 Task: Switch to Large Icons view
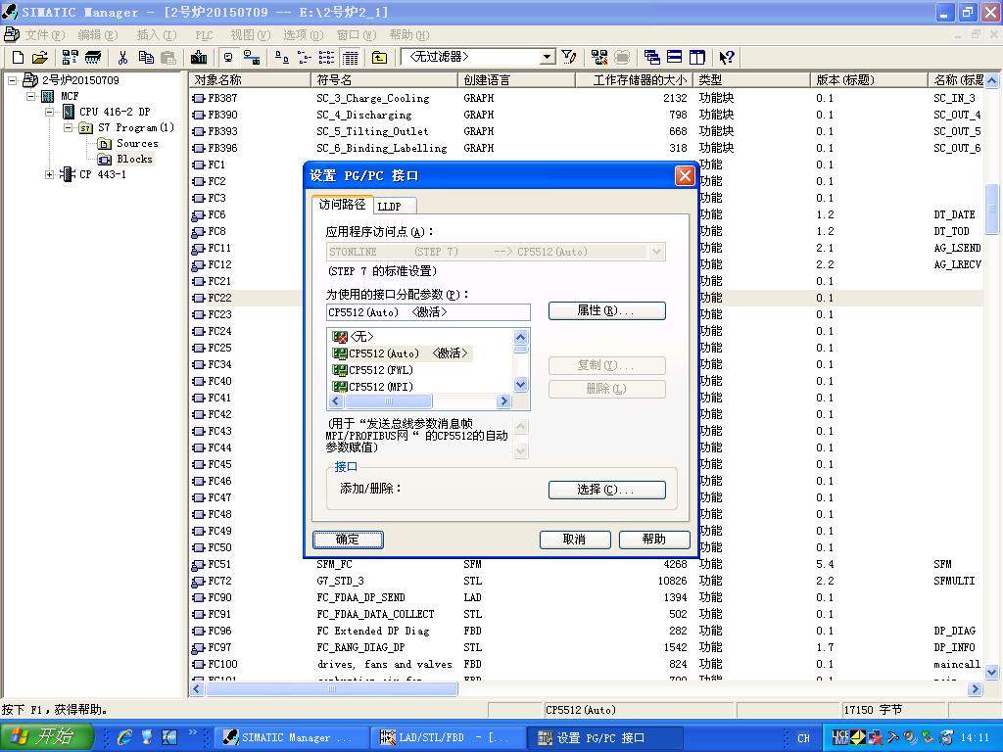pyautogui.click(x=281, y=58)
